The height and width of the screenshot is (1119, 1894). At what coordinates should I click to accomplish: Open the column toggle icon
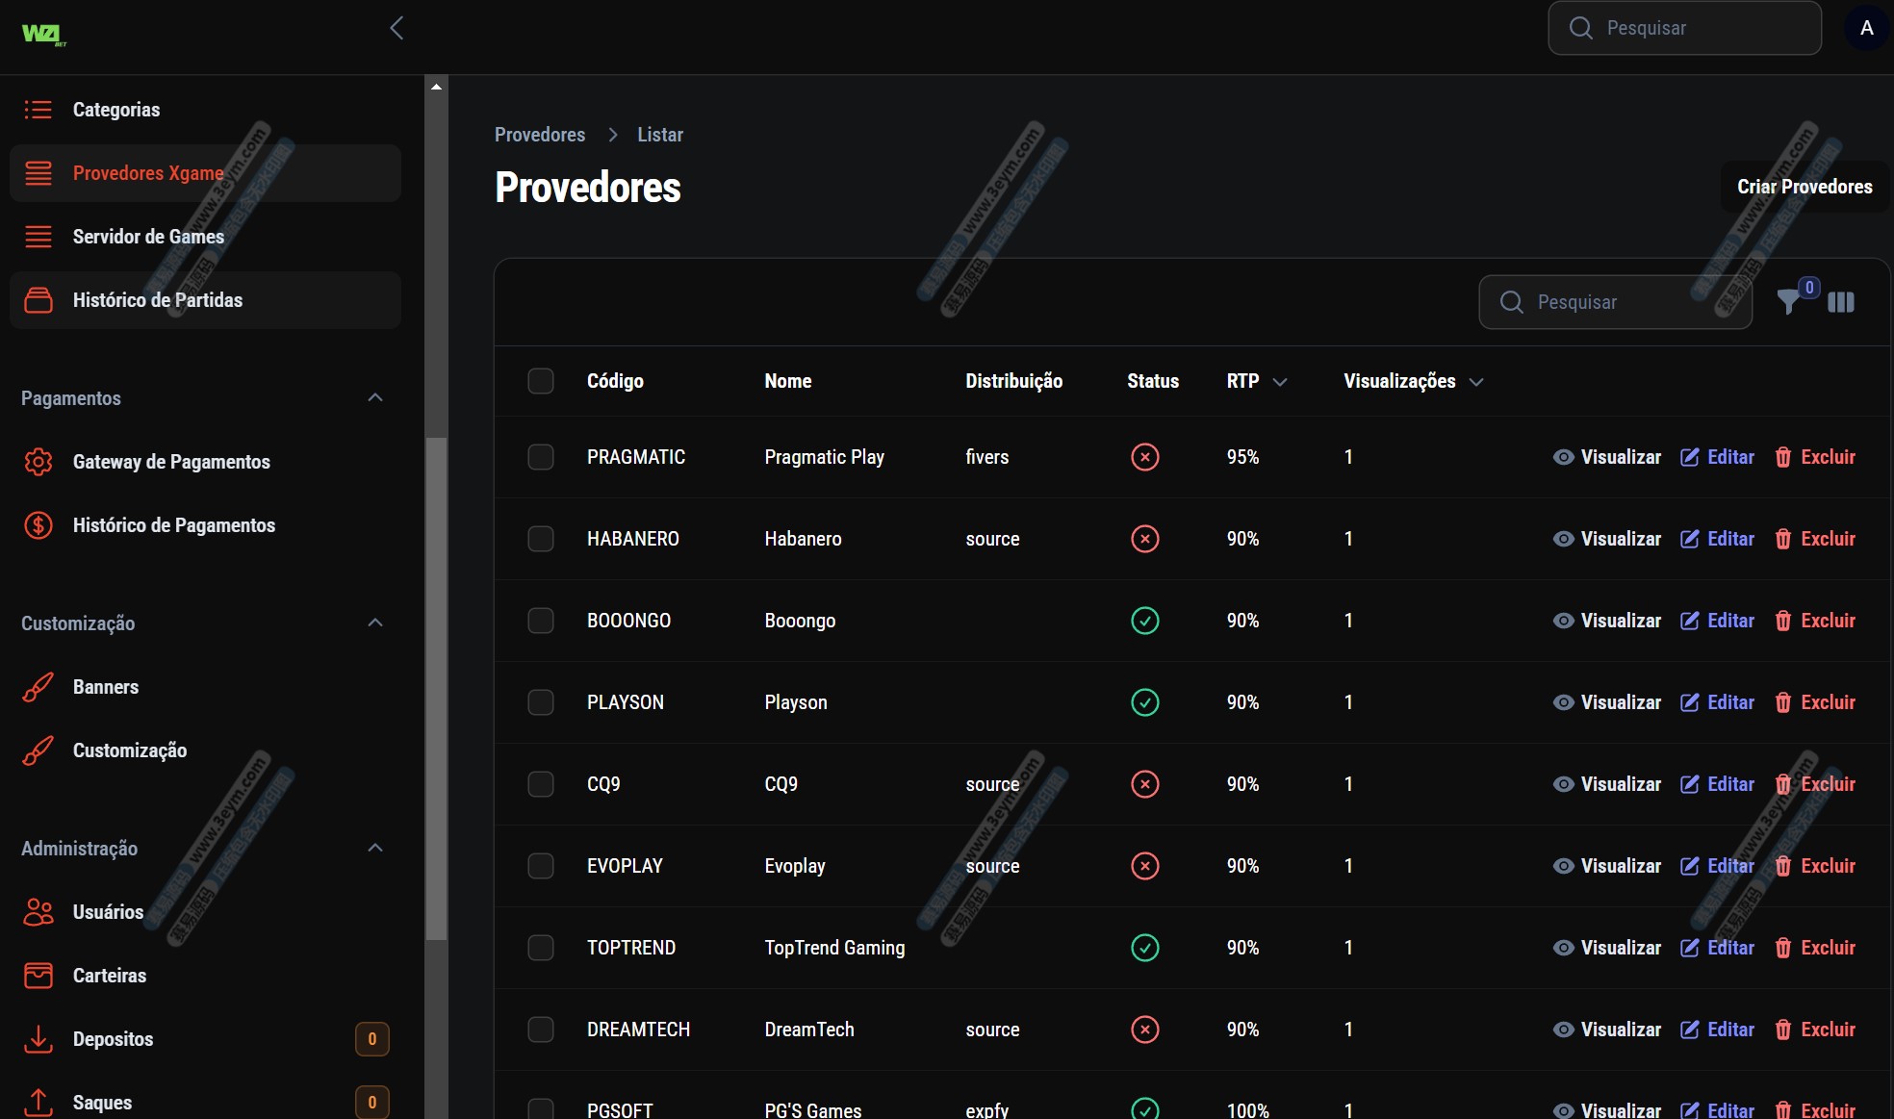pos(1840,302)
